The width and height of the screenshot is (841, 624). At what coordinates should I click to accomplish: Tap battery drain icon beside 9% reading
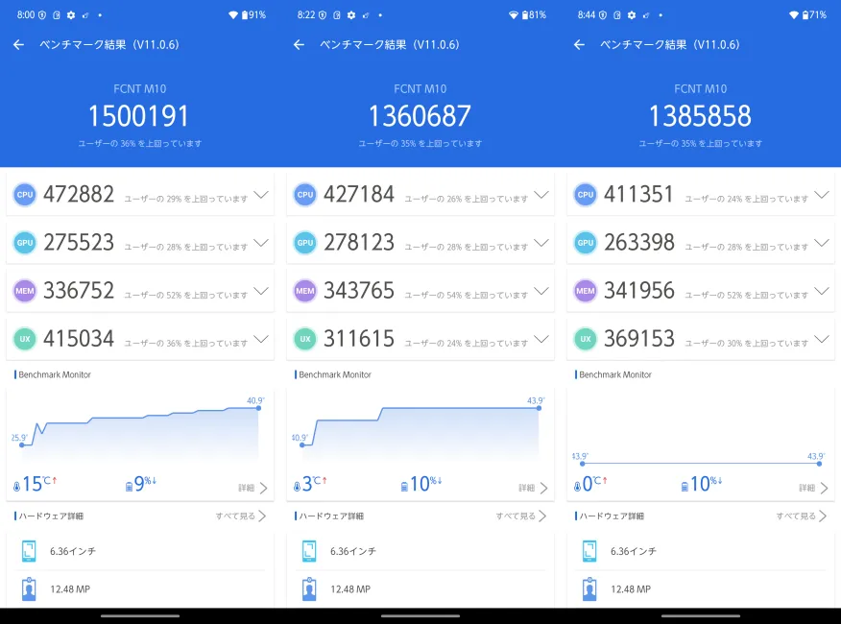tap(129, 487)
